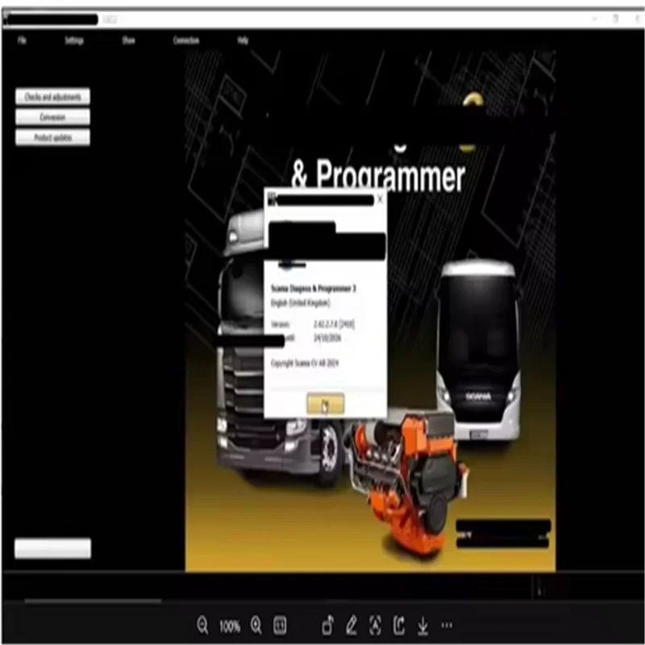This screenshot has width=645, height=645.
Task: Click the Copyright Scania CV AB text
Action: pos(305,363)
